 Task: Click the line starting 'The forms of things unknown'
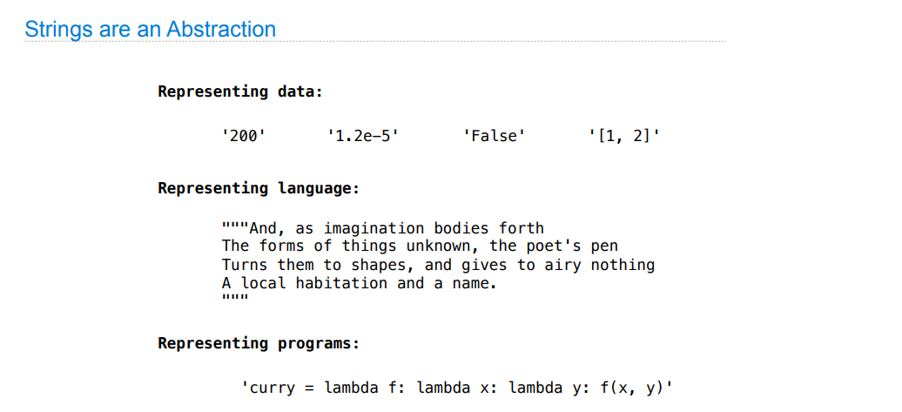coord(420,247)
